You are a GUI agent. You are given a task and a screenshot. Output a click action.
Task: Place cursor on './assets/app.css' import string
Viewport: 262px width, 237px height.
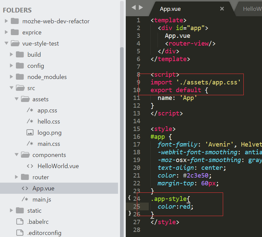[209, 82]
